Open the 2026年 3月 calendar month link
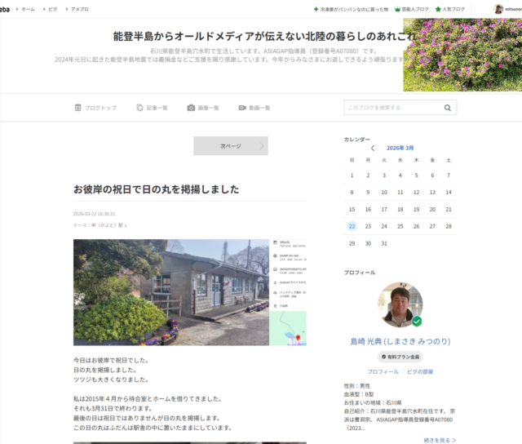Image resolution: width=522 pixels, height=444 pixels. click(x=400, y=149)
